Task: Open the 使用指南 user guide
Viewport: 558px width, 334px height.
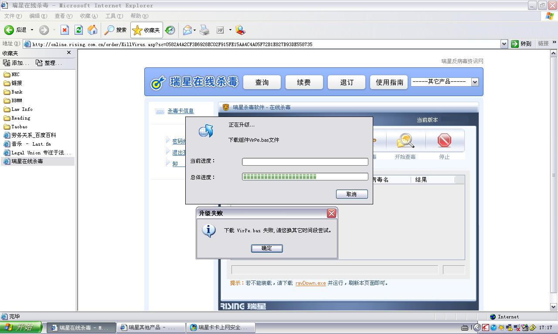Action: [389, 82]
